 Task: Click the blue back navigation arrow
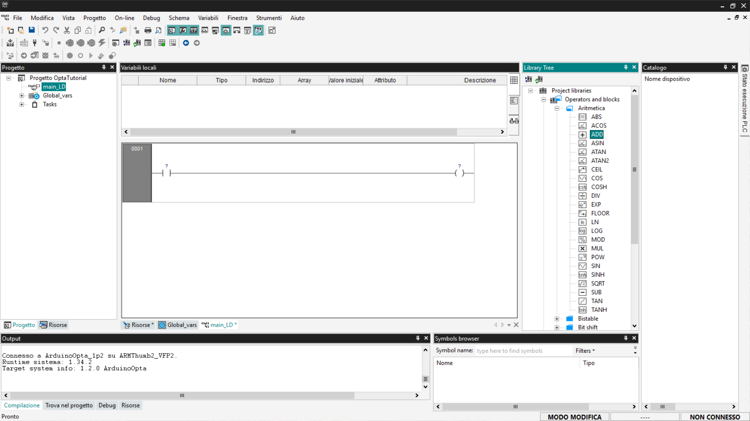(x=186, y=43)
